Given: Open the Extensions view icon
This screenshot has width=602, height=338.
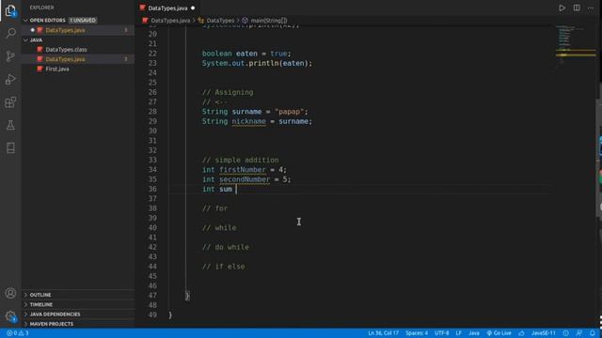Looking at the screenshot, I should (10, 102).
